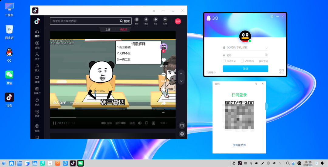
Task: Open 放映厅 in the Douyin sidebar
Action: 37,91
